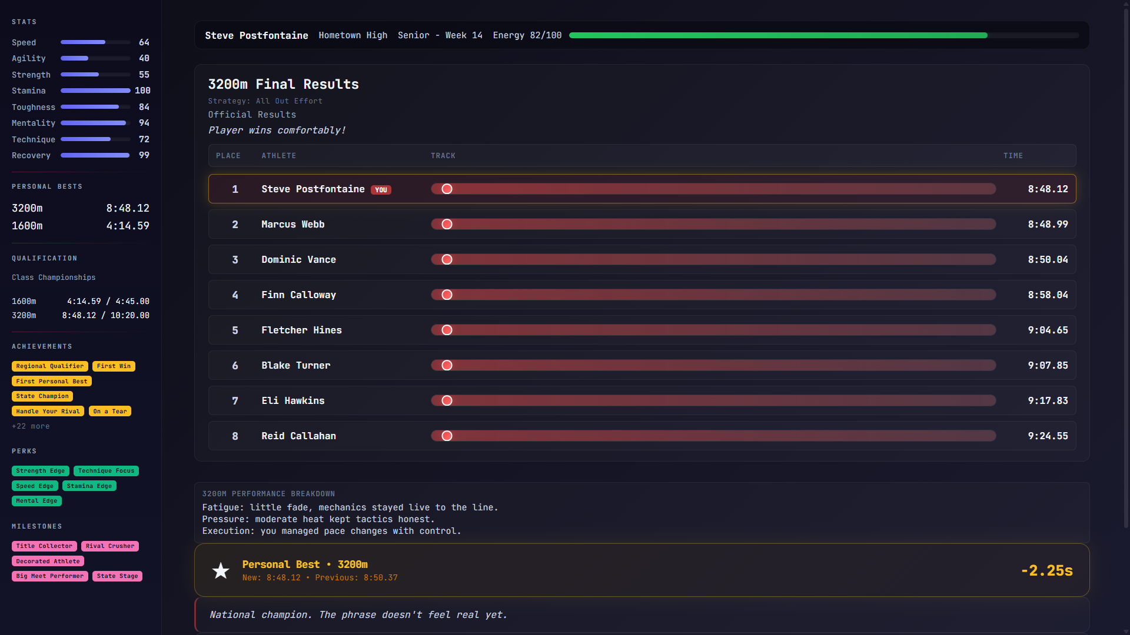
Task: Click Steve Postfontaine's track position marker
Action: coord(447,189)
